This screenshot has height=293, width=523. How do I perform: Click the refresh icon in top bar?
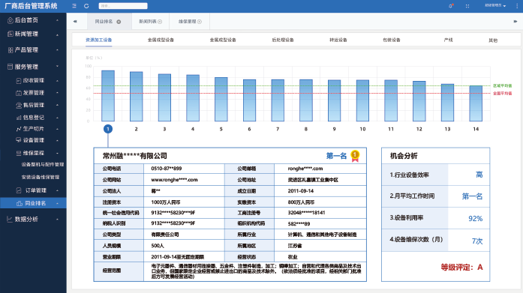click(86, 6)
